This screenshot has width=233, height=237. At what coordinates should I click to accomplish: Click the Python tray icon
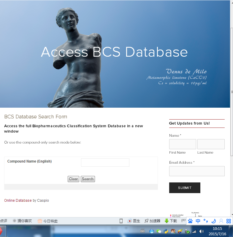(166, 231)
